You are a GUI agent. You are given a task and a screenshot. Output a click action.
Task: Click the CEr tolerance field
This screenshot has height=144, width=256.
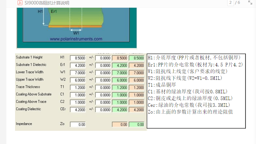(x=103, y=110)
